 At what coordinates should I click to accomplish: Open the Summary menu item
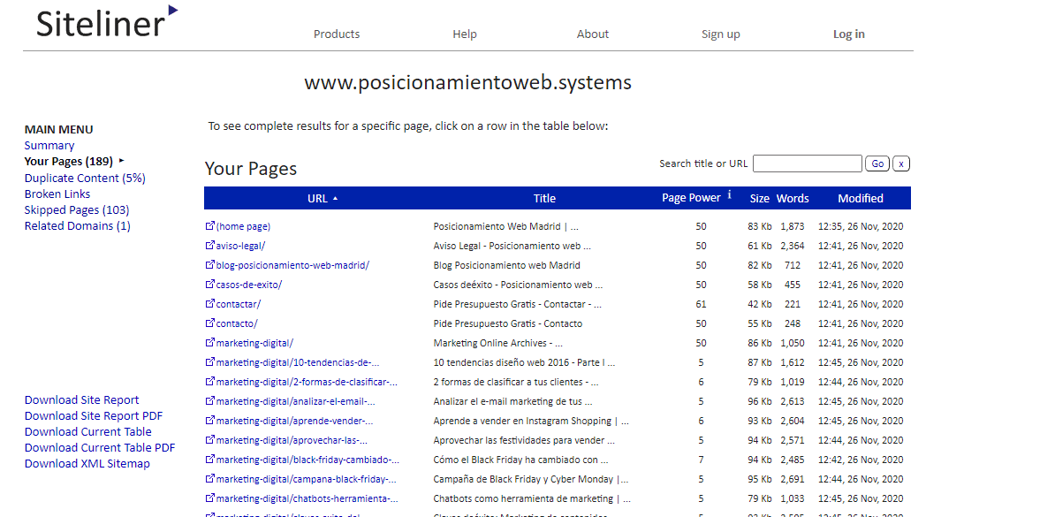tap(49, 146)
